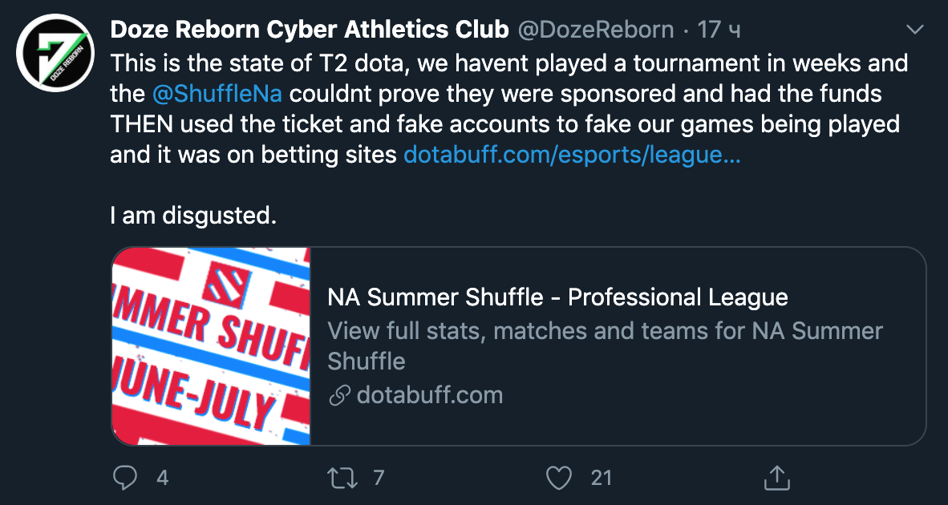Click the "I am disgusted." tweet text
Screen dimensions: 948x505
(x=193, y=216)
